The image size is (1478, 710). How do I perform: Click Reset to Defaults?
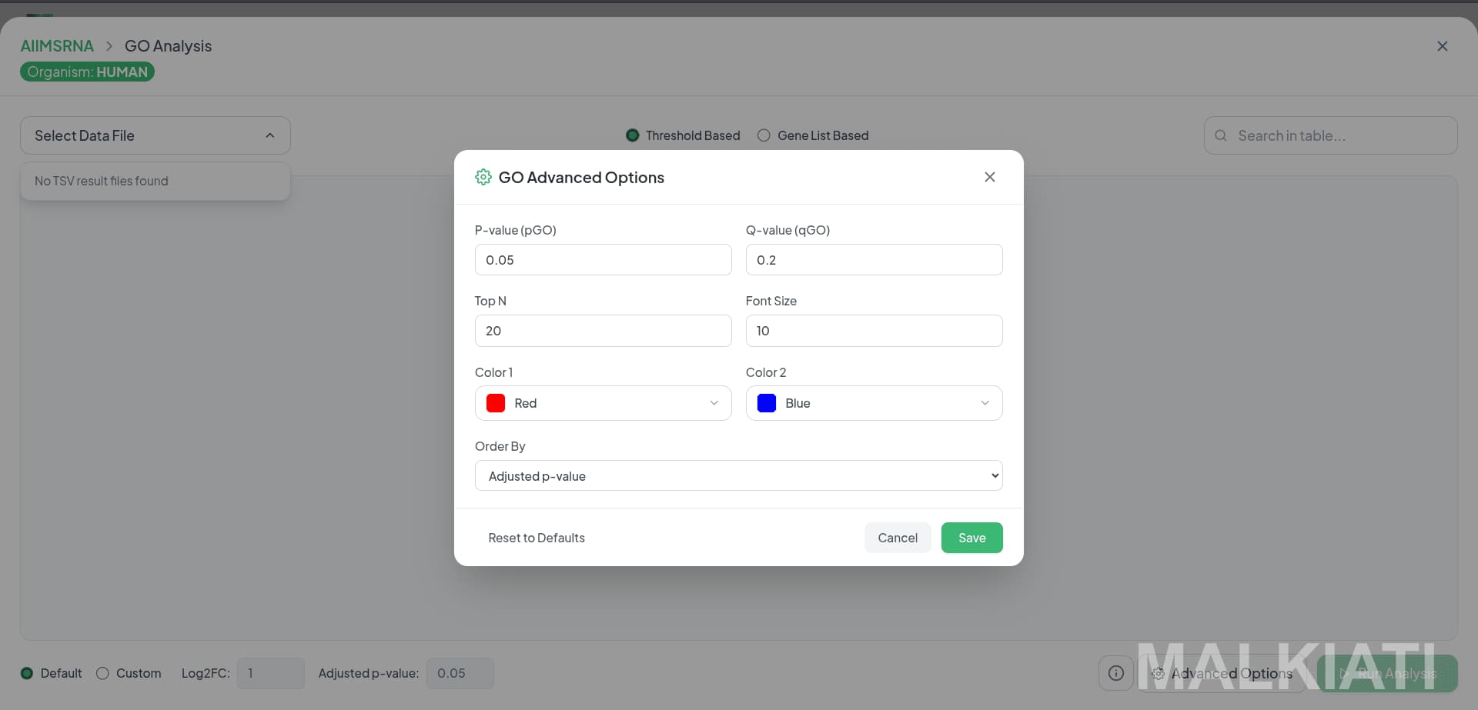537,538
